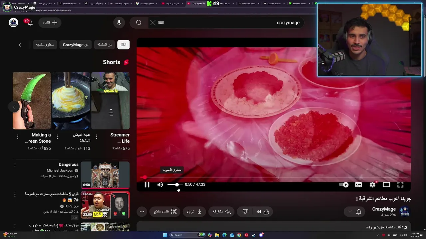The width and height of the screenshot is (426, 239).
Task: Start voice search with microphone icon
Action: (x=119, y=23)
